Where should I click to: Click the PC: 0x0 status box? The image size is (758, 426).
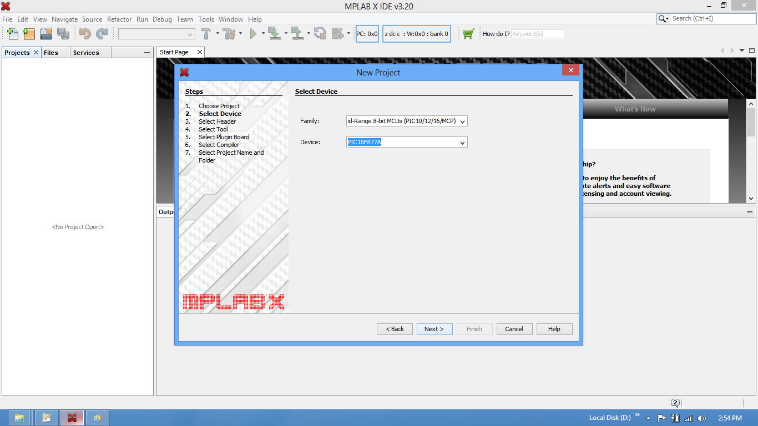click(367, 34)
